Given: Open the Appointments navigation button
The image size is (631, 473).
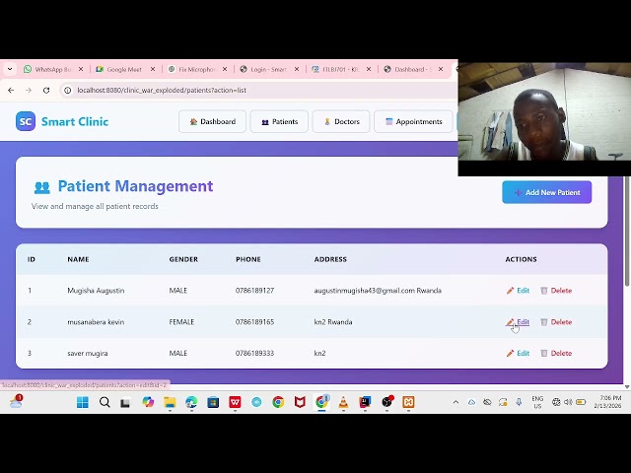Looking at the screenshot, I should click(413, 121).
